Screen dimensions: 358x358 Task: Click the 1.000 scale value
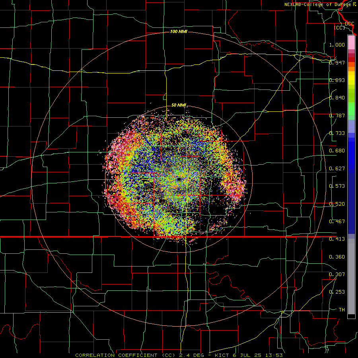(x=337, y=45)
